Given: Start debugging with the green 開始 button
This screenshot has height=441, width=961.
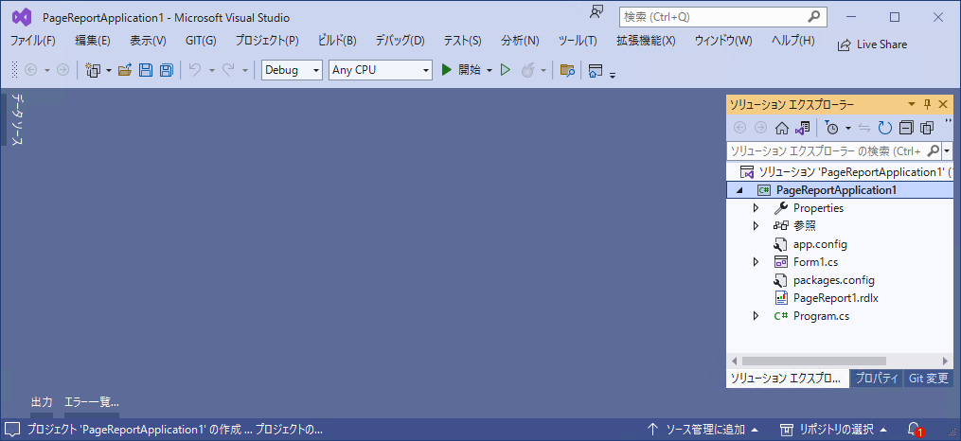Looking at the screenshot, I should (x=461, y=70).
